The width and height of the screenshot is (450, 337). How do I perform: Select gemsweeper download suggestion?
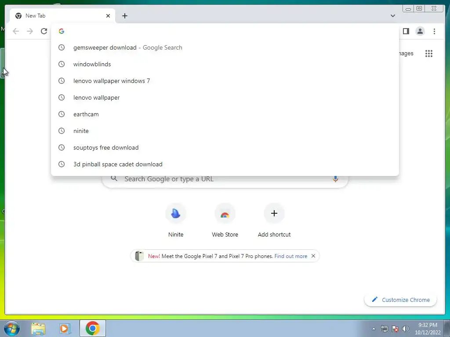tap(225, 47)
